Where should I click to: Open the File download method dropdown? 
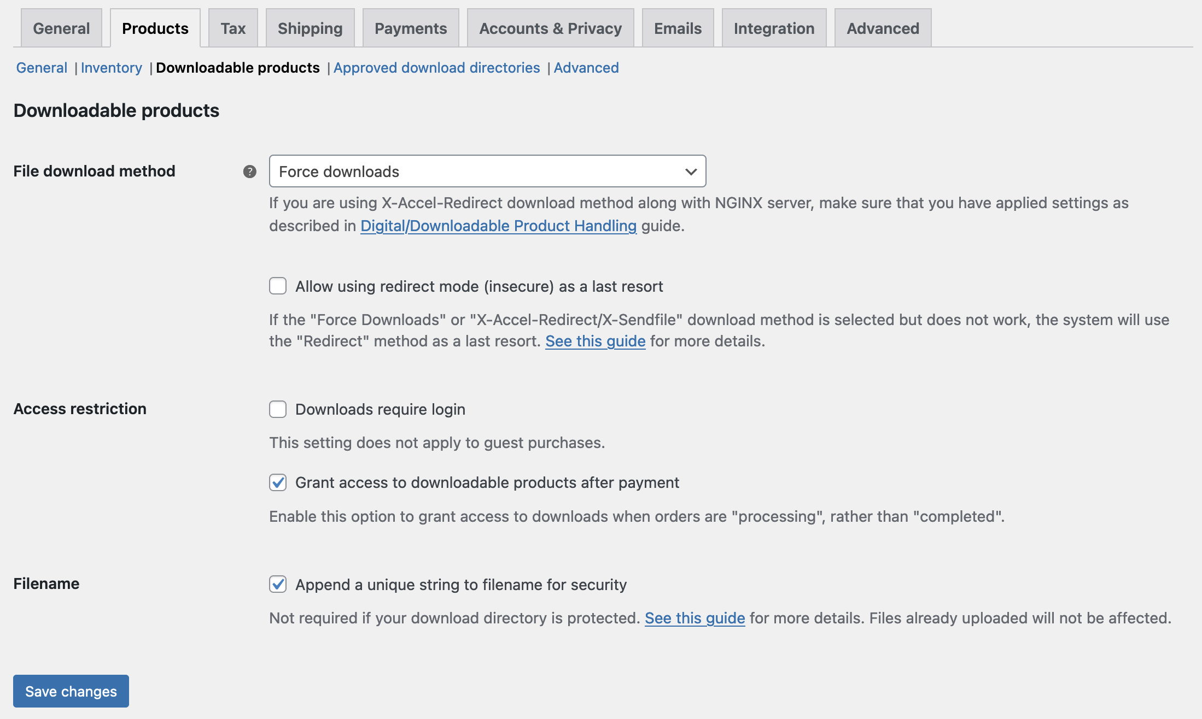coord(487,172)
